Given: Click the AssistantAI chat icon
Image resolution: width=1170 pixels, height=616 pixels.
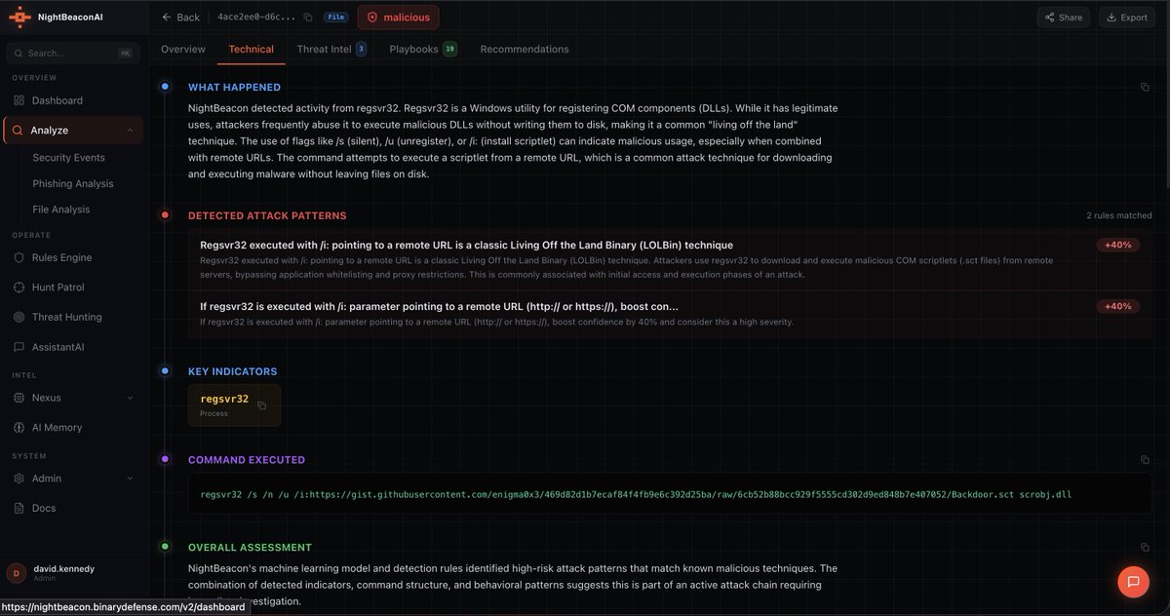Looking at the screenshot, I should coord(19,347).
